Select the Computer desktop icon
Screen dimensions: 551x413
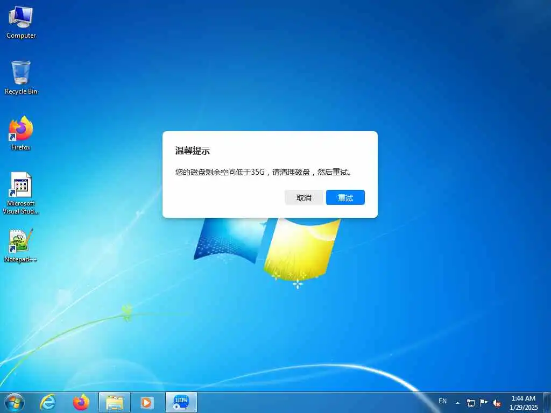click(x=21, y=23)
